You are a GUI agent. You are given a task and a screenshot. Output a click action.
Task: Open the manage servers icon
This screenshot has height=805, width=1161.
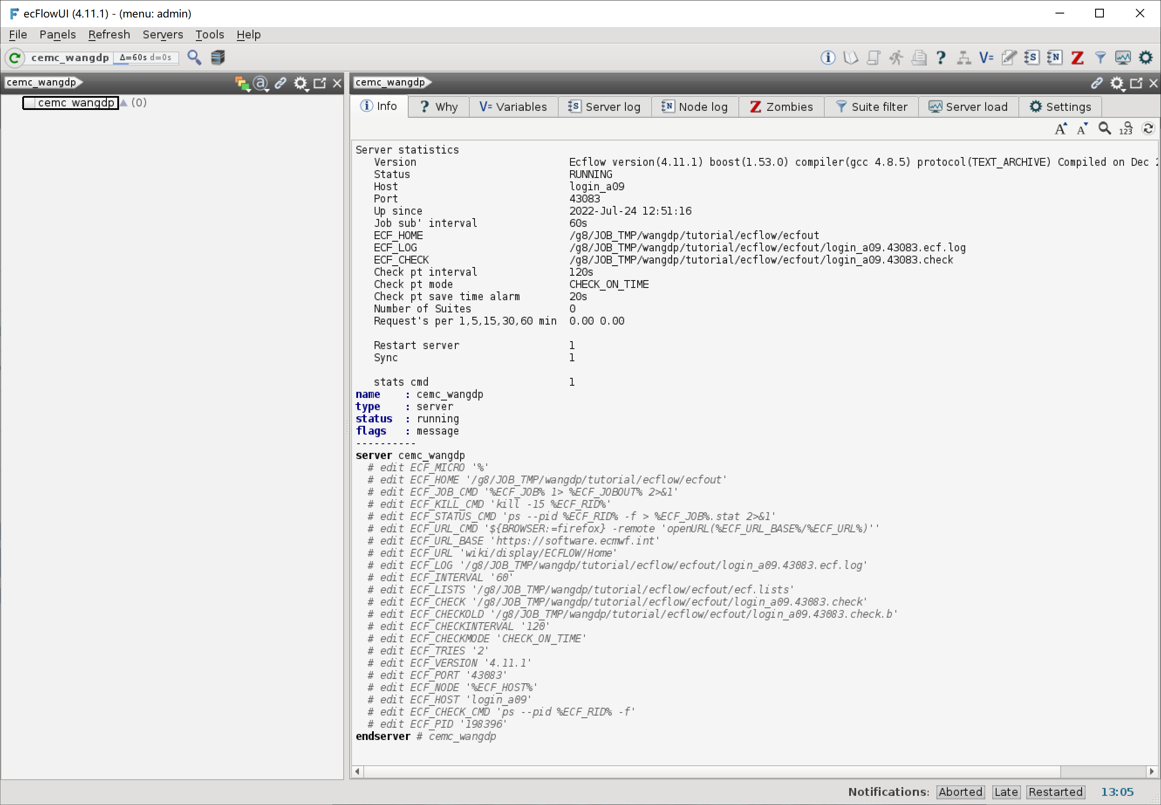[217, 58]
